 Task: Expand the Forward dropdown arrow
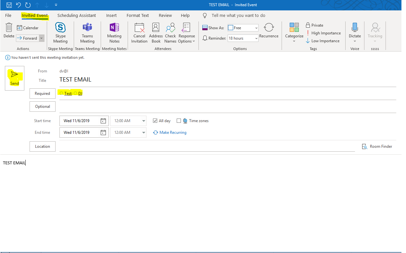click(x=41, y=38)
